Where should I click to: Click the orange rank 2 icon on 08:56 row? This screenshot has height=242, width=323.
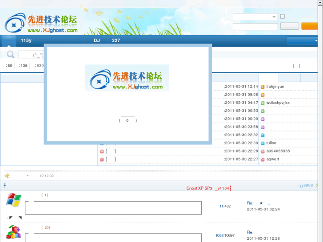[263, 95]
